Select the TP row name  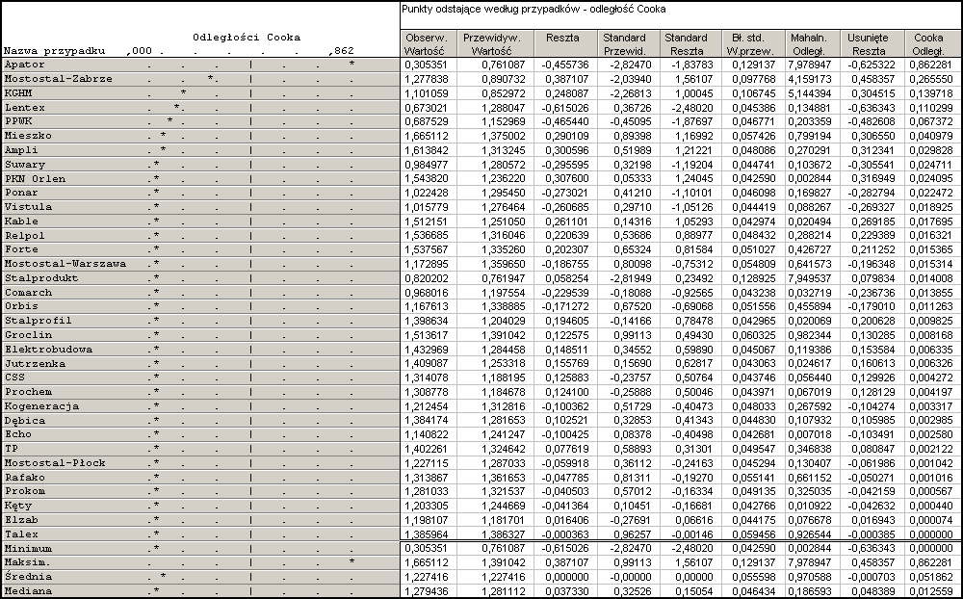click(11, 449)
